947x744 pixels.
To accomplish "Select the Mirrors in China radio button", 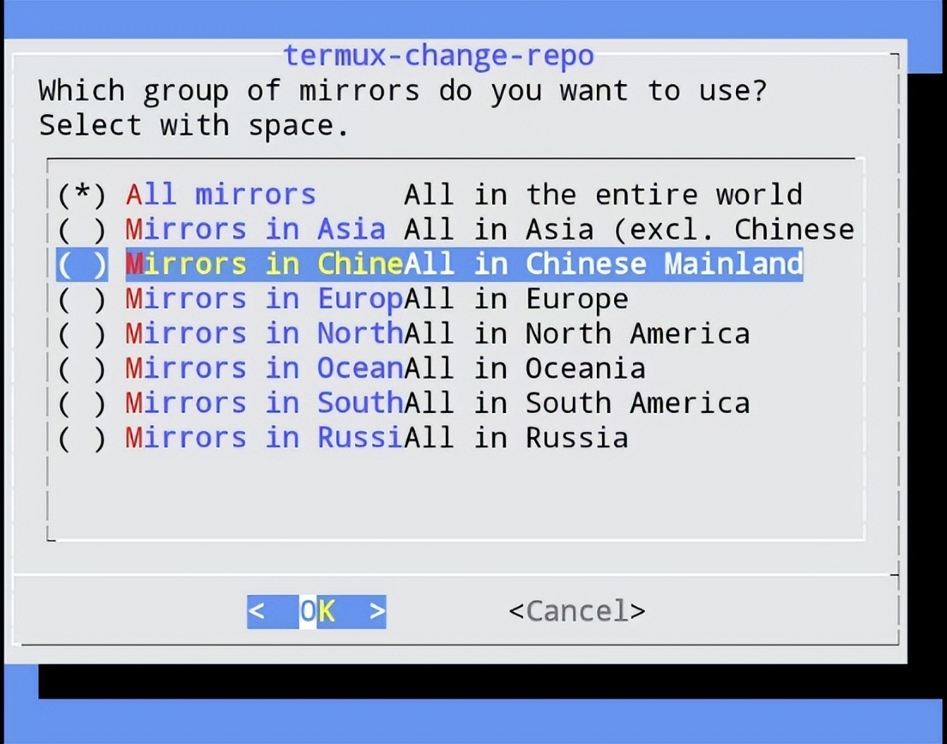I will point(82,264).
